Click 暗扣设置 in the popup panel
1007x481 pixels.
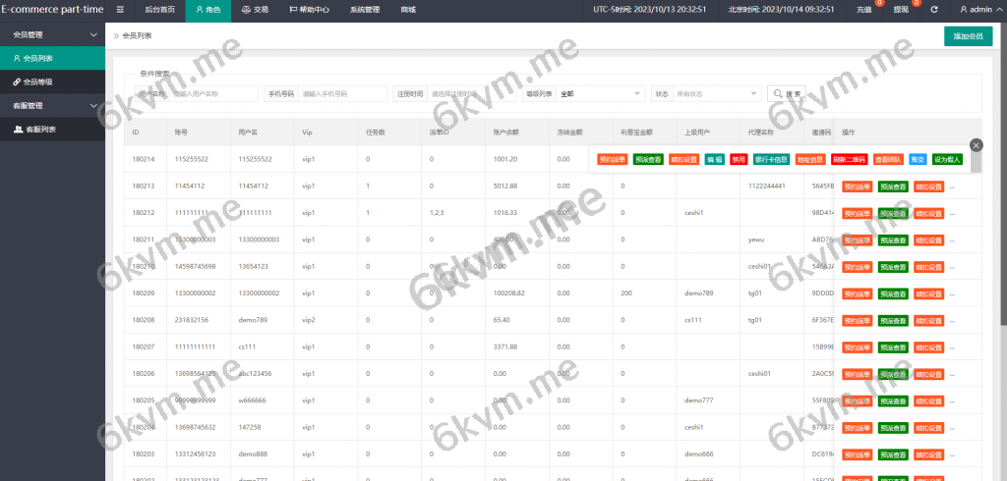(683, 159)
